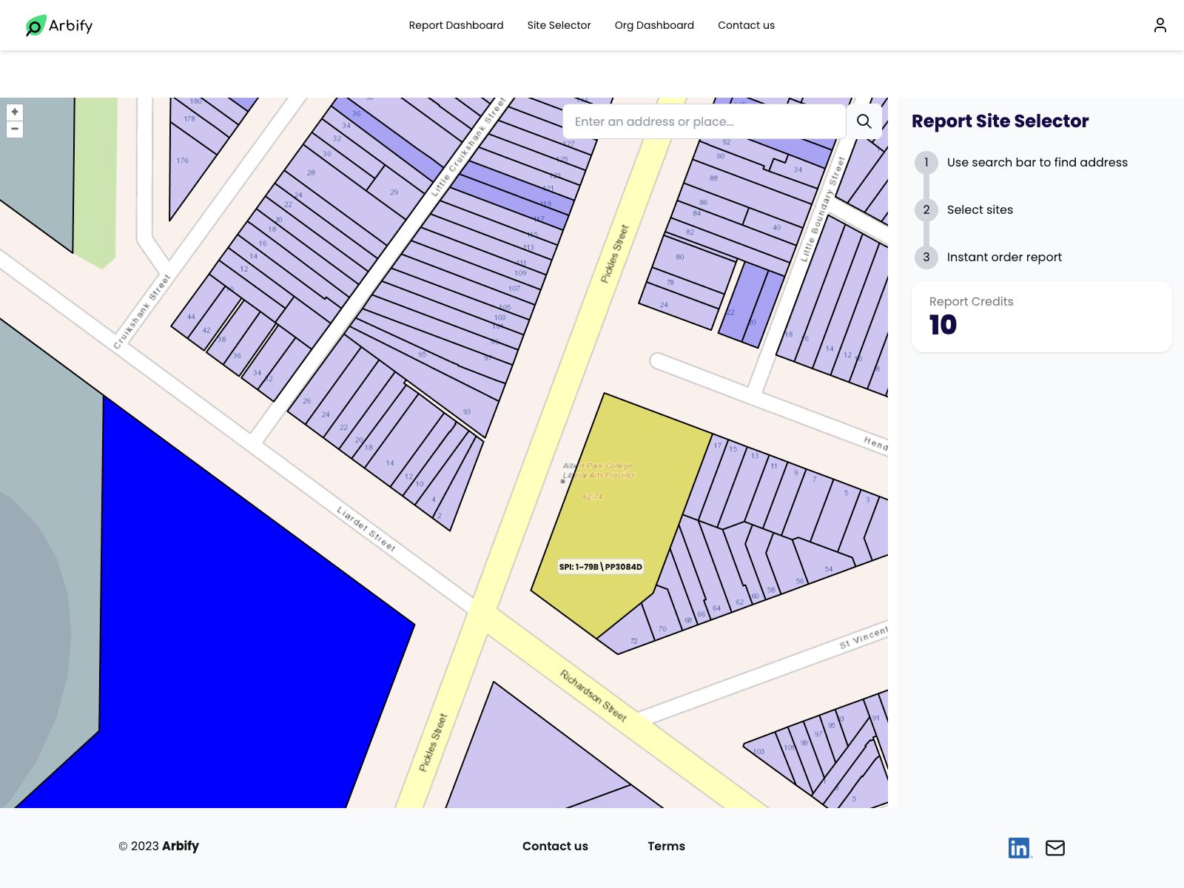Click the Arbify logo icon
The height and width of the screenshot is (888, 1184).
(x=33, y=25)
